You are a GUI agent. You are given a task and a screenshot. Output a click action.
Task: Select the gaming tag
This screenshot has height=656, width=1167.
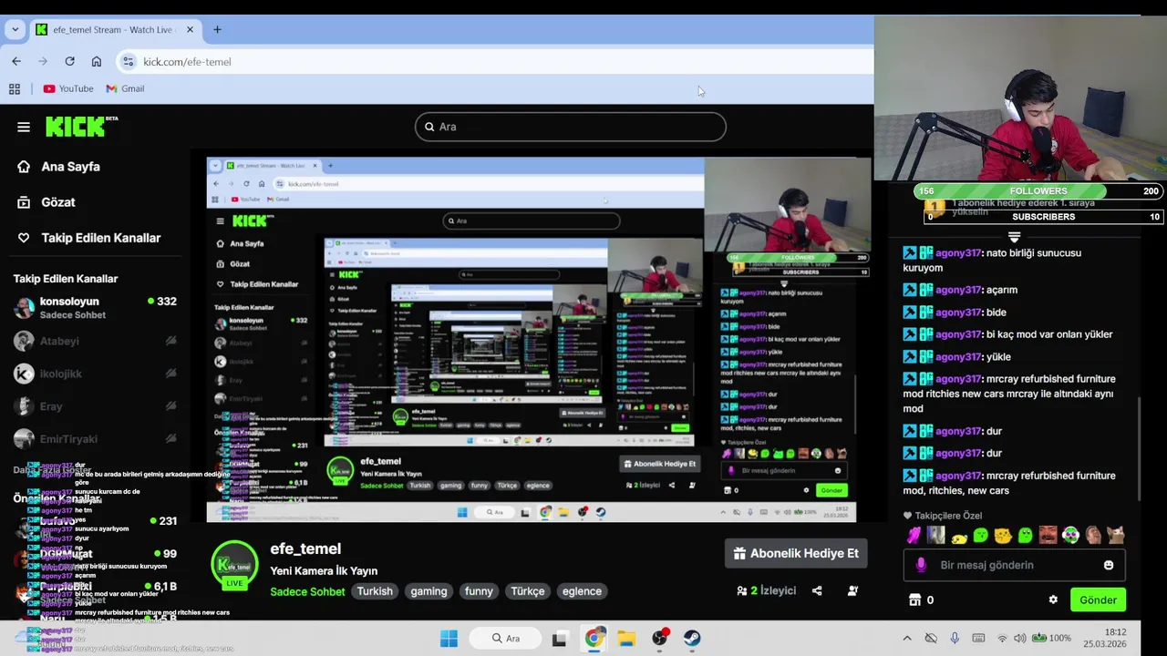pyautogui.click(x=429, y=591)
